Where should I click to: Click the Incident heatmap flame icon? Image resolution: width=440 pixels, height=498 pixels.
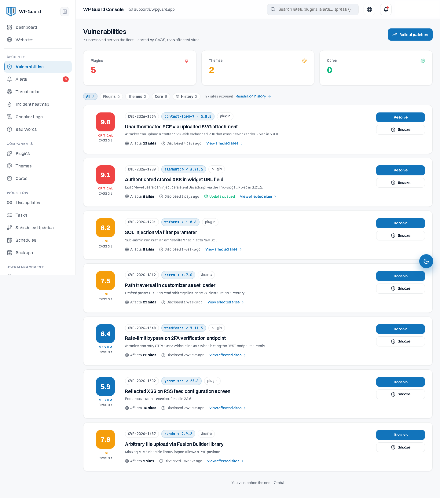(9, 104)
